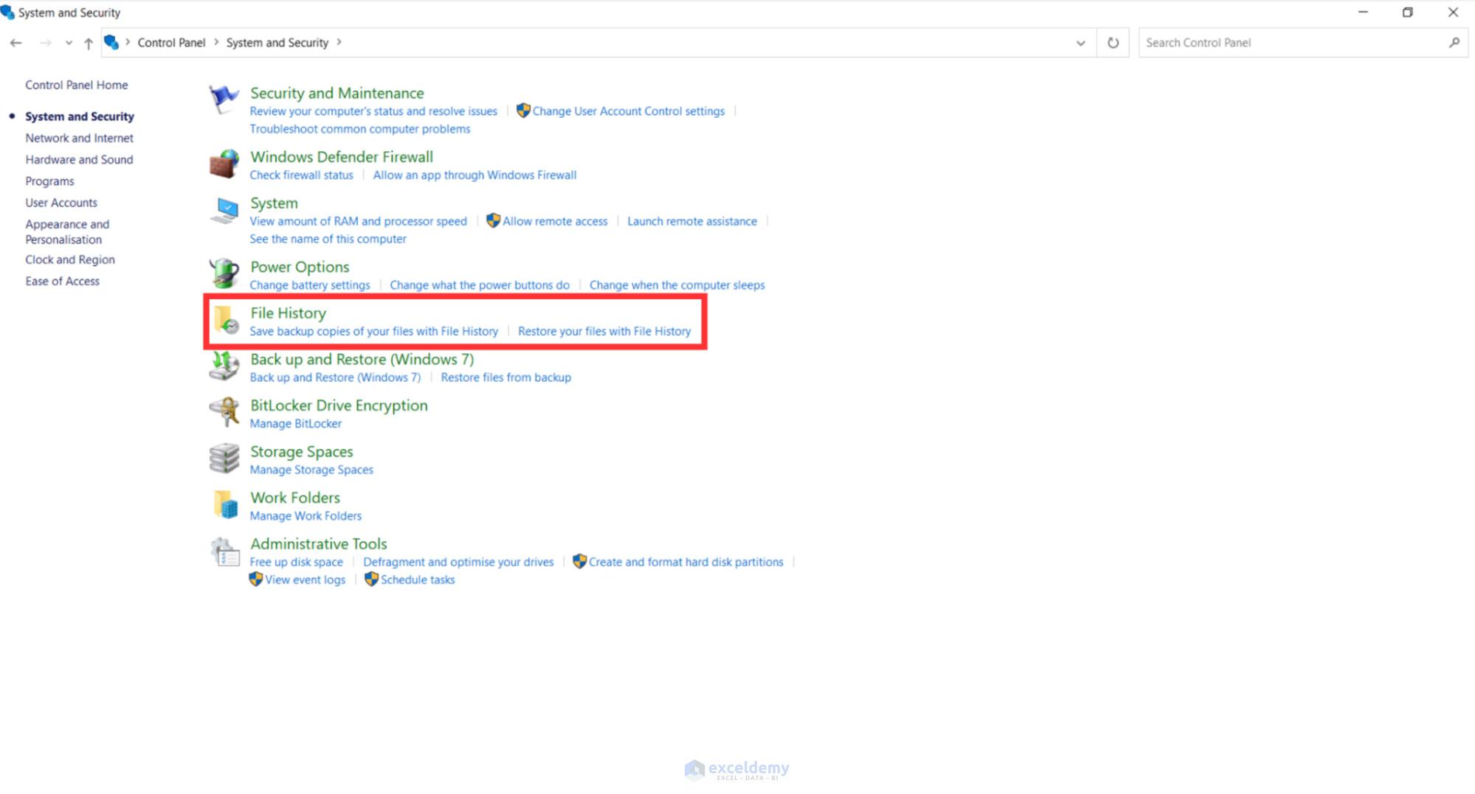Click Restore your files with File History
This screenshot has width=1475, height=794.
[x=604, y=331]
